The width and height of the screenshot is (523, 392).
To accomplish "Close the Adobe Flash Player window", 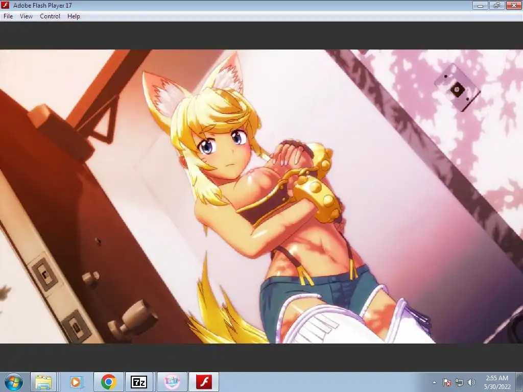I will point(514,5).
